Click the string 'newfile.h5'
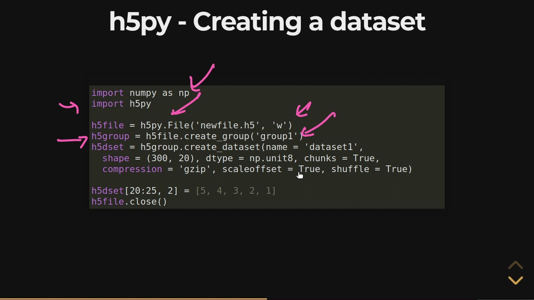The image size is (534, 300). [x=227, y=125]
